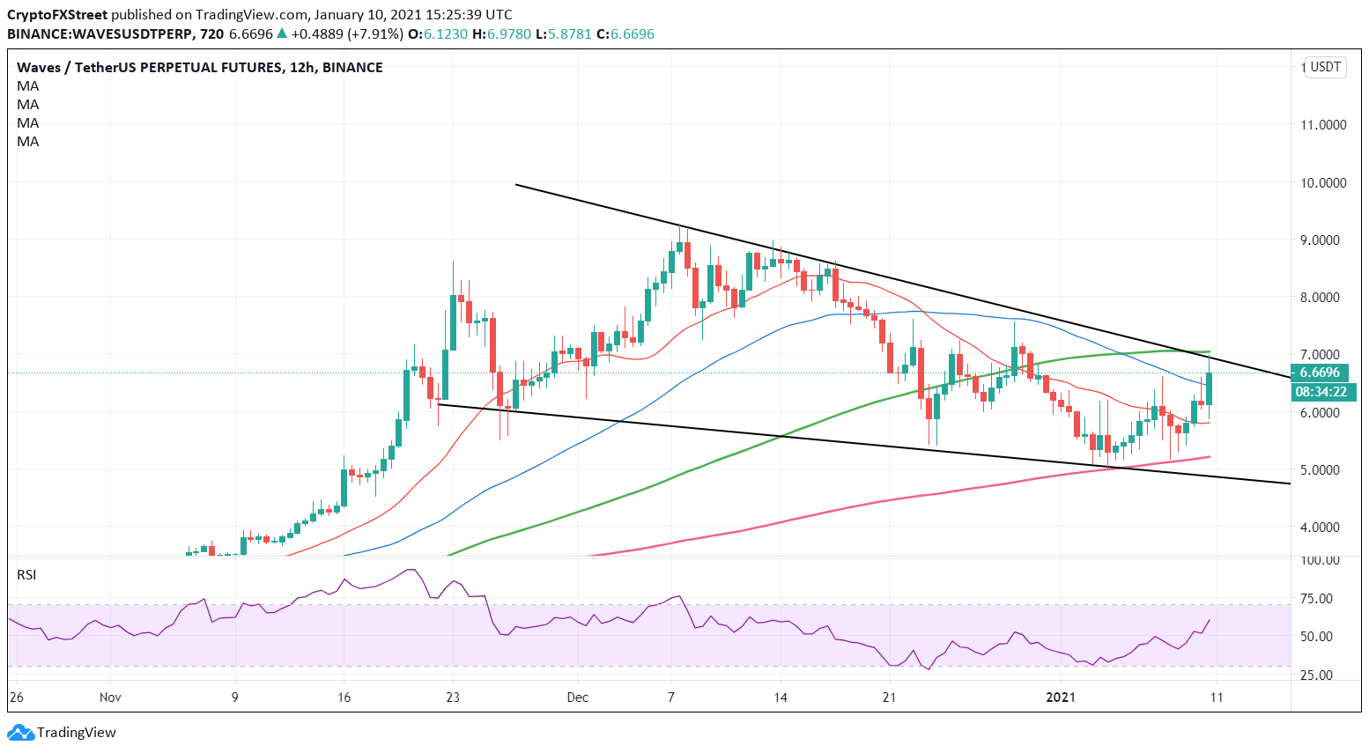Click the second MA indicator label

(x=28, y=105)
